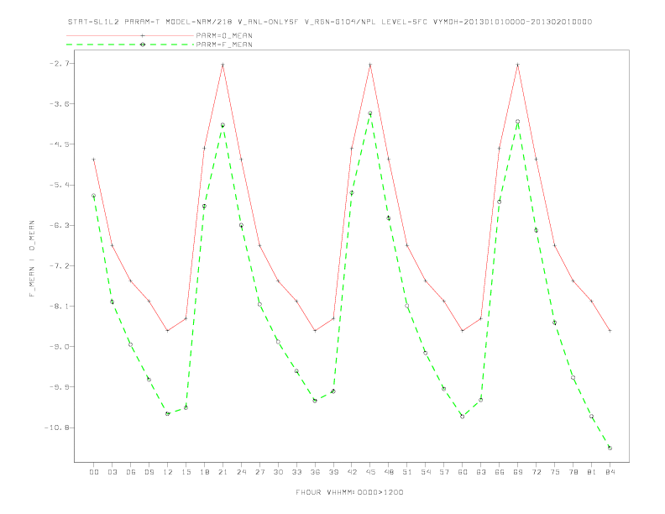
Task: Click the 03 forecast hour tick label
Action: [112, 472]
